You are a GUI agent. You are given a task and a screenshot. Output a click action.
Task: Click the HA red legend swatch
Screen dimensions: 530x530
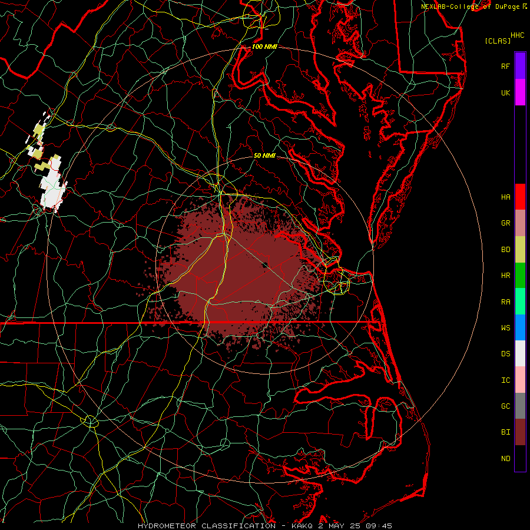(x=520, y=197)
